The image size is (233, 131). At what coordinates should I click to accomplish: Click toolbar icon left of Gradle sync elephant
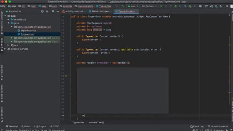click(206, 6)
